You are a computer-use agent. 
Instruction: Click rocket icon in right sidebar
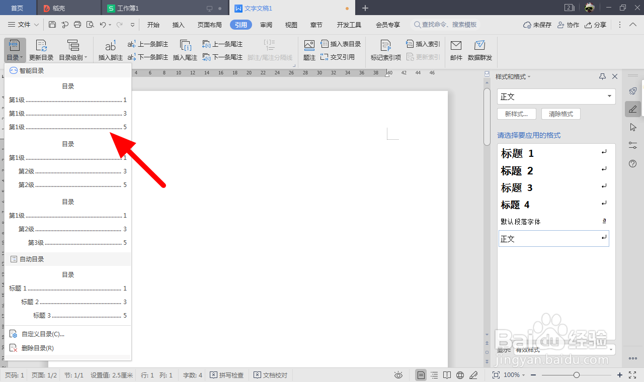(633, 91)
